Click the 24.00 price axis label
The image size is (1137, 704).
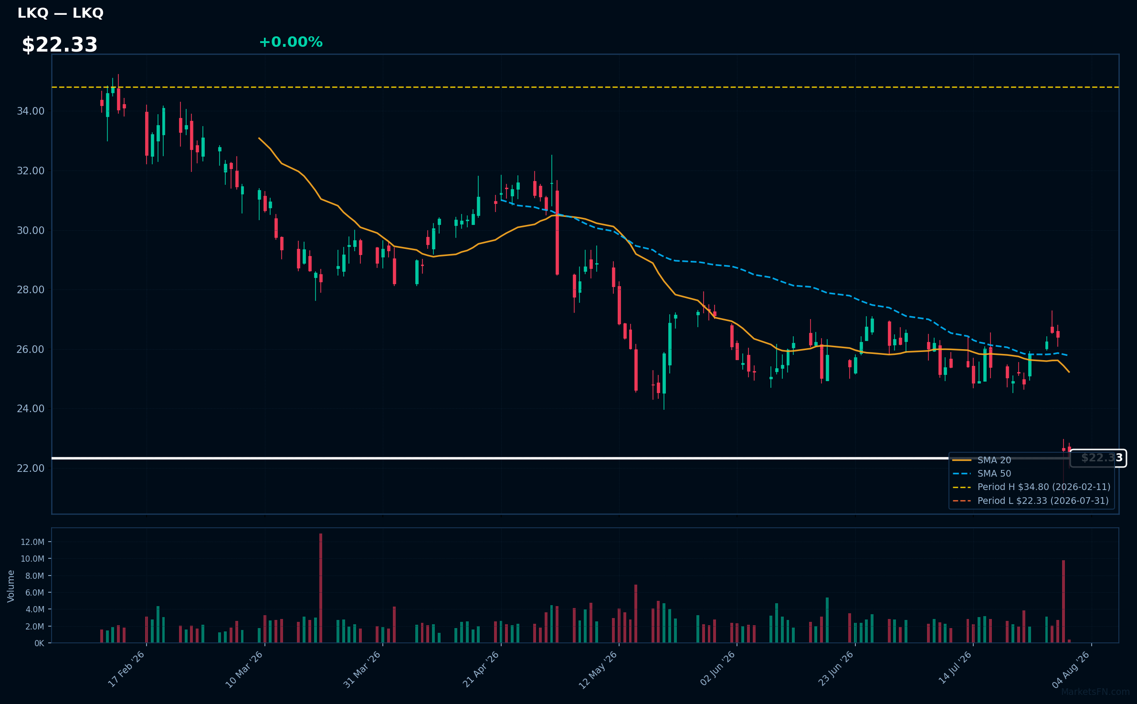(31, 409)
